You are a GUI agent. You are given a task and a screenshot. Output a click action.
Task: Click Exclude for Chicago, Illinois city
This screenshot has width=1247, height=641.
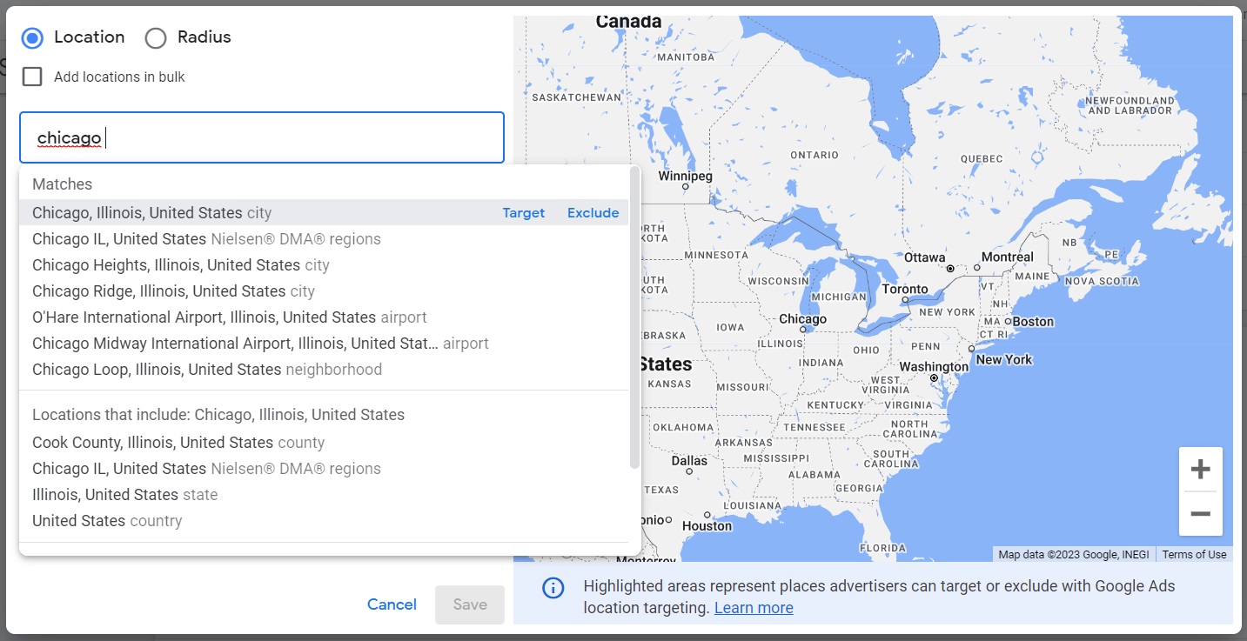click(593, 213)
